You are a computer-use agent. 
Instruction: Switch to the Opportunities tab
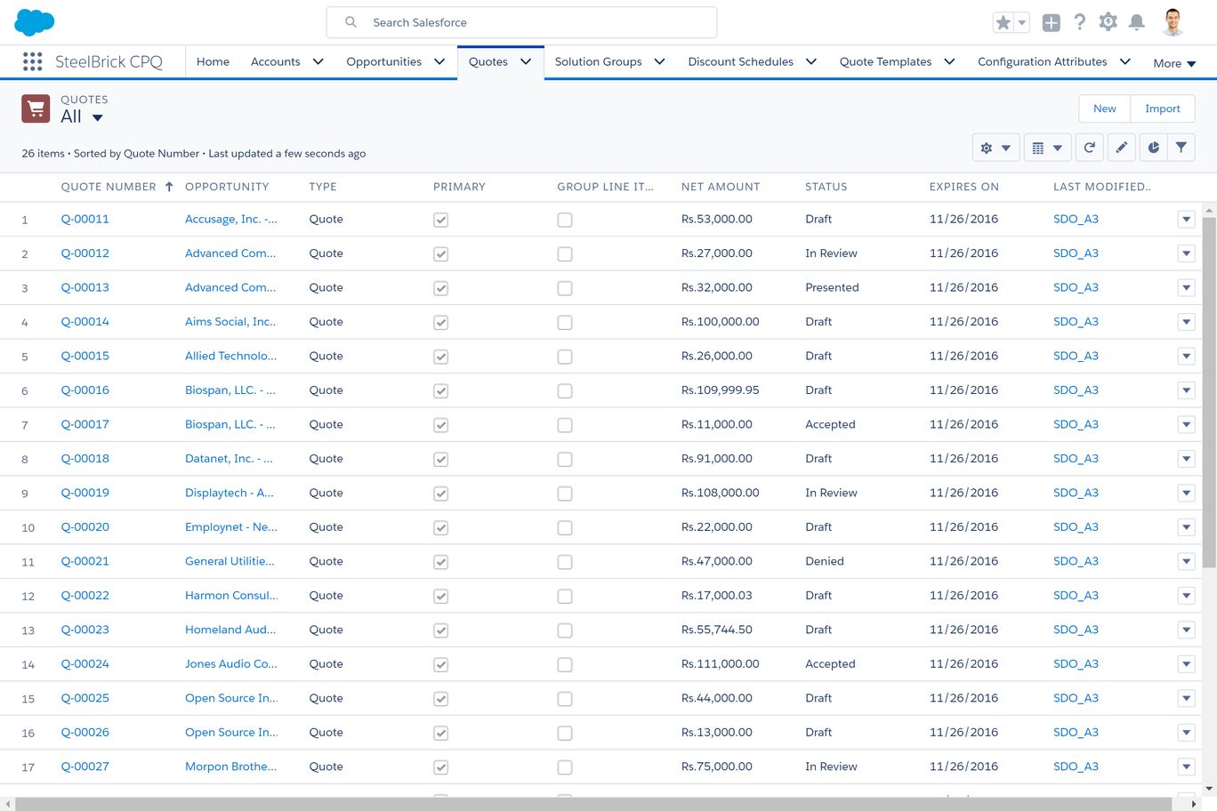(x=383, y=61)
